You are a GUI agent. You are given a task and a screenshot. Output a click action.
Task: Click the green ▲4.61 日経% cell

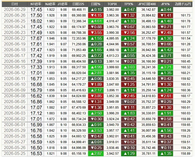pos(96,21)
